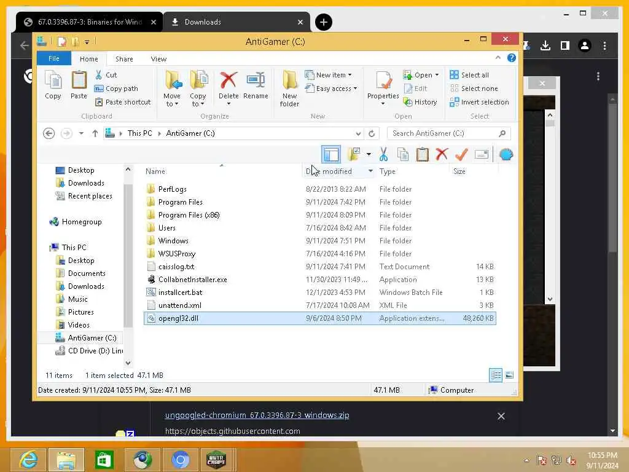The width and height of the screenshot is (629, 472).
Task: Click Invert selection in the ribbon
Action: click(479, 102)
